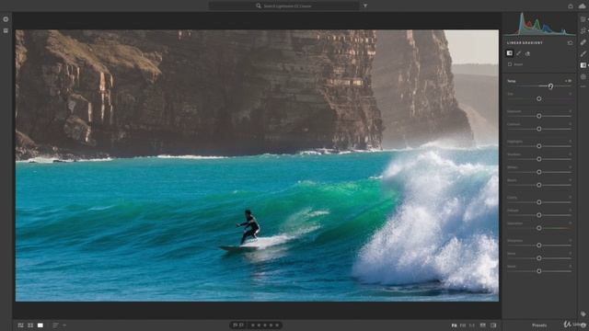Screen dimensions: 589x331
Task: Switch to Photo Grid view
Action: pyautogui.click(x=20, y=325)
